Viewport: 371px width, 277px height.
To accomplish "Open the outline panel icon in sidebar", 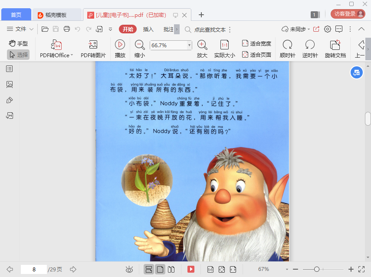I will pos(10,69).
